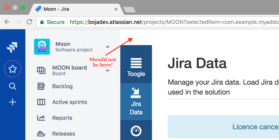The height and width of the screenshot is (140, 279).
Task: Click the Toogle hamburger menu icon
Action: click(136, 63)
